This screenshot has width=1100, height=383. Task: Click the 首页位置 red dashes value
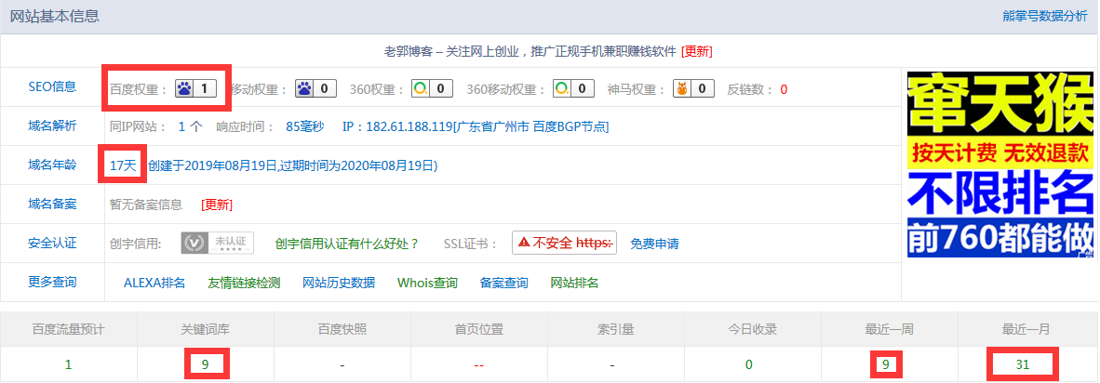click(x=479, y=364)
